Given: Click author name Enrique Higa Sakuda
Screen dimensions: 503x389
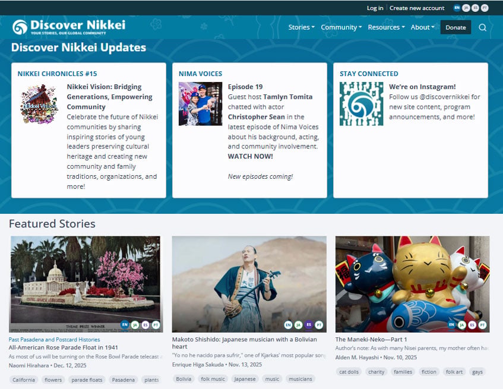Looking at the screenshot, I should (198, 365).
